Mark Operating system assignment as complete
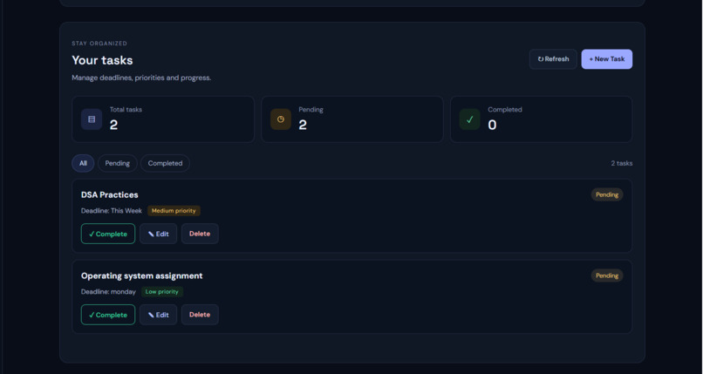Screen dimensions: 703x374 pyautogui.click(x=108, y=315)
